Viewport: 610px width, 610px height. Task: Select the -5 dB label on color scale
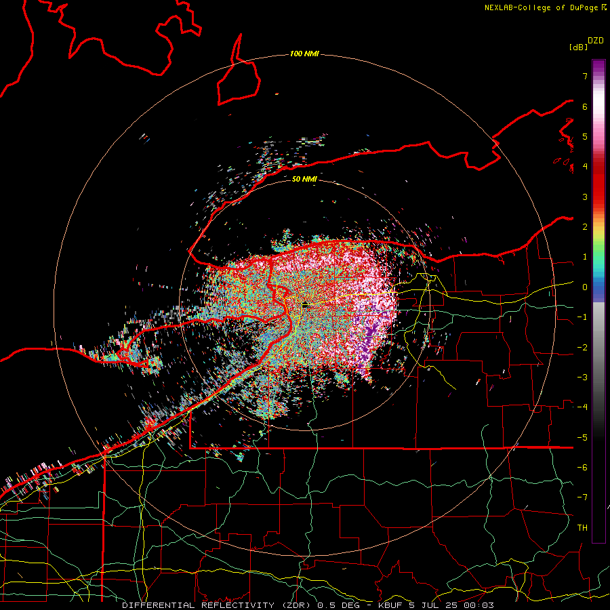point(582,438)
